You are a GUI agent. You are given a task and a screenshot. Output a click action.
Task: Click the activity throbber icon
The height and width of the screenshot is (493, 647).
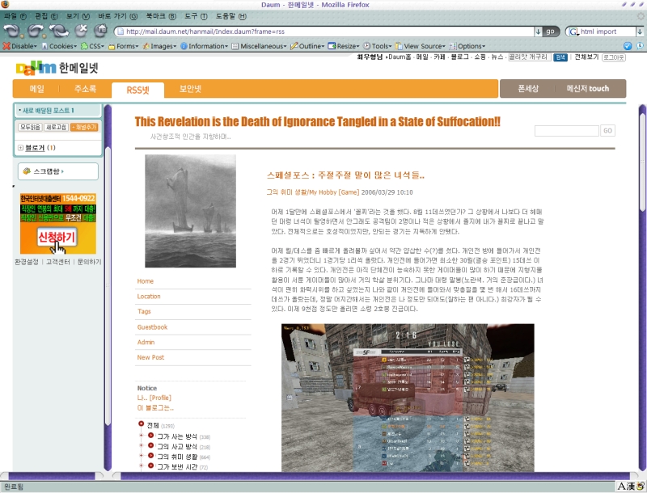tap(641, 16)
